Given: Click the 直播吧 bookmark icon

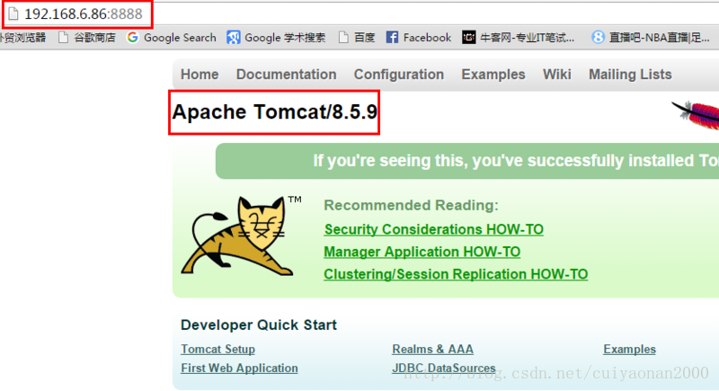Looking at the screenshot, I should pyautogui.click(x=598, y=37).
